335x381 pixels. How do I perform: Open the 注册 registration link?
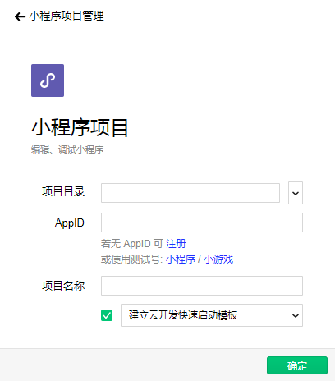click(x=176, y=244)
